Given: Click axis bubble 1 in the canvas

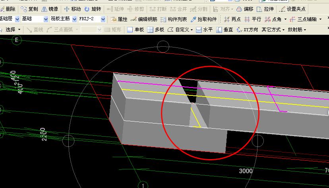Looking at the screenshot, I should 143,185.
